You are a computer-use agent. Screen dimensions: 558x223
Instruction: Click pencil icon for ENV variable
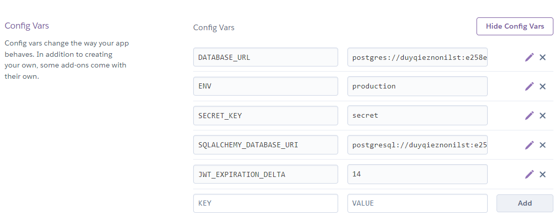tap(529, 86)
